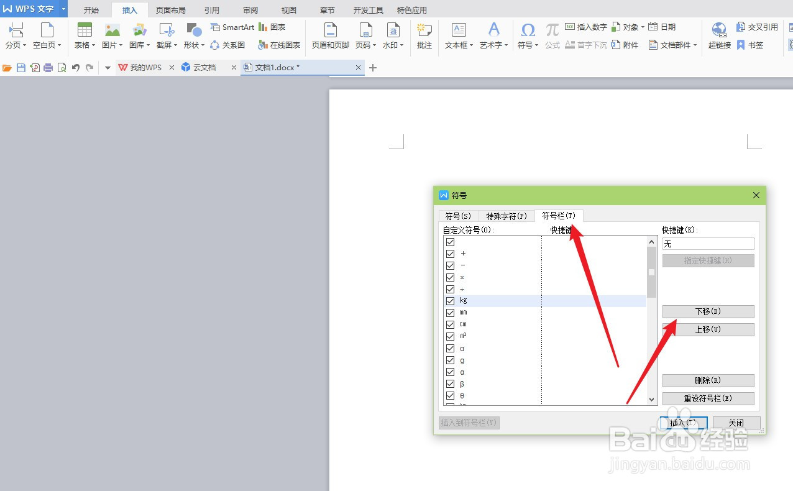
Task: Open the 符号(S) tab in dialog
Action: pos(458,216)
